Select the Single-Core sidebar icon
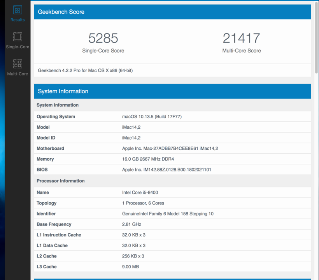 click(x=18, y=37)
